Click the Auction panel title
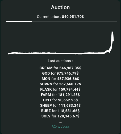The image size is (121, 134). click(60, 7)
